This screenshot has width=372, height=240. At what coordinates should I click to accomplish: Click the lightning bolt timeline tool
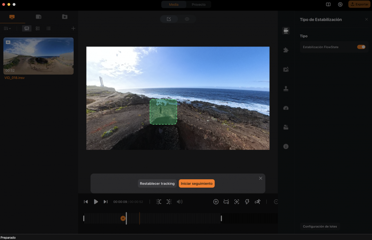pyautogui.click(x=247, y=201)
